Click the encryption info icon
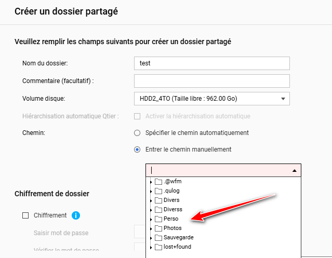332x258 pixels. click(x=76, y=215)
